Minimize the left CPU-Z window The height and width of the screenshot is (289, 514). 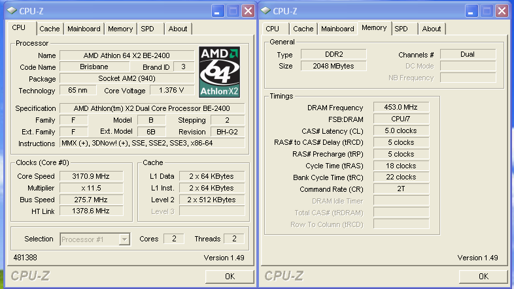(216, 11)
